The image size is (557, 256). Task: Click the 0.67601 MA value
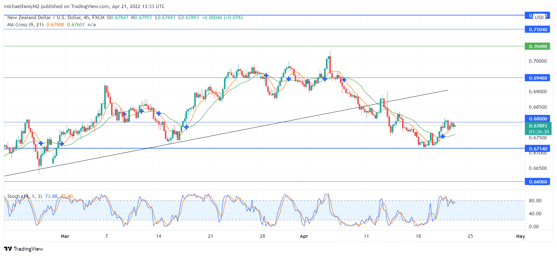point(76,25)
